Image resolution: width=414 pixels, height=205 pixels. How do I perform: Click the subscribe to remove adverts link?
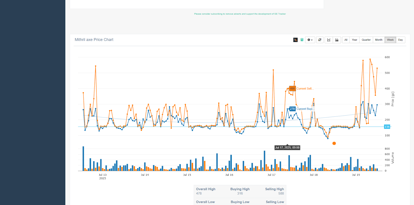pos(240,14)
